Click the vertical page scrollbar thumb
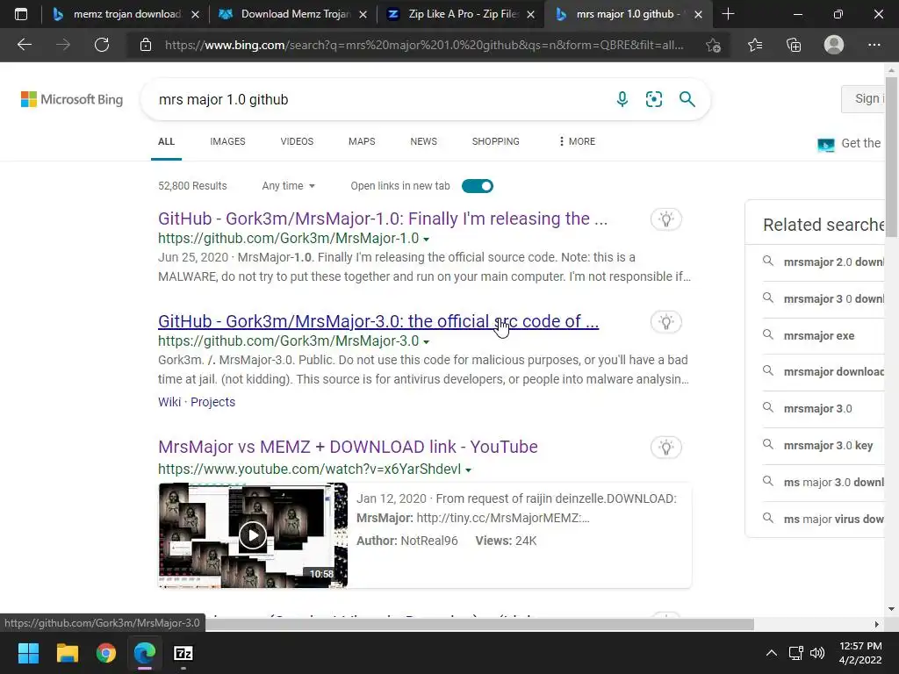 (x=892, y=156)
